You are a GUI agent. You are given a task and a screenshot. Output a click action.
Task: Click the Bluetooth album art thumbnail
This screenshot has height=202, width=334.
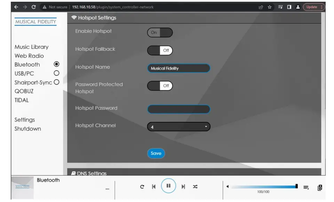(x=22, y=187)
